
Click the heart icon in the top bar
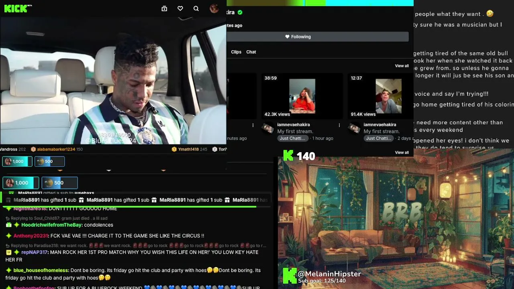[180, 8]
